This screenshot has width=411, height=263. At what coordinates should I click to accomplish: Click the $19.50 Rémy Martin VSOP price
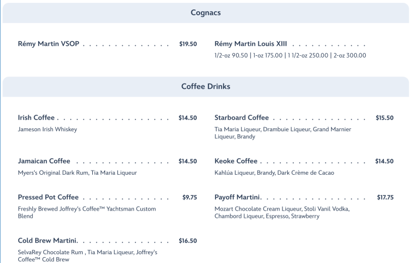(188, 44)
